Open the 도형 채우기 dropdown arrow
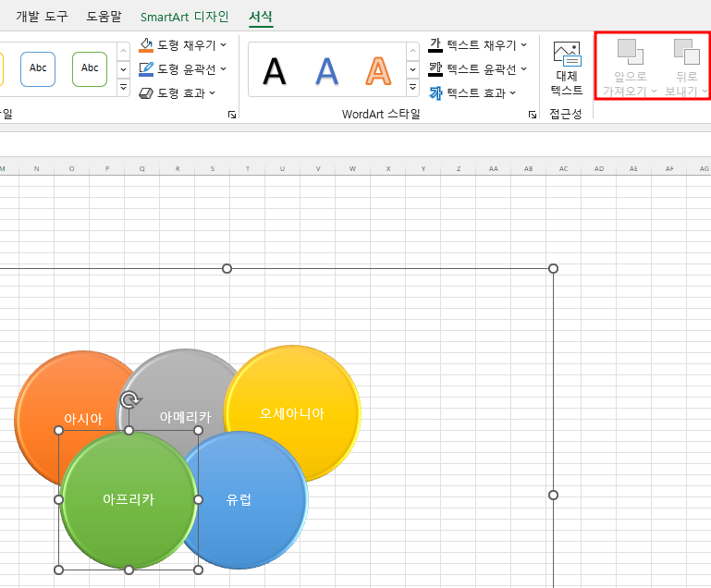Image resolution: width=711 pixels, height=588 pixels. click(223, 45)
